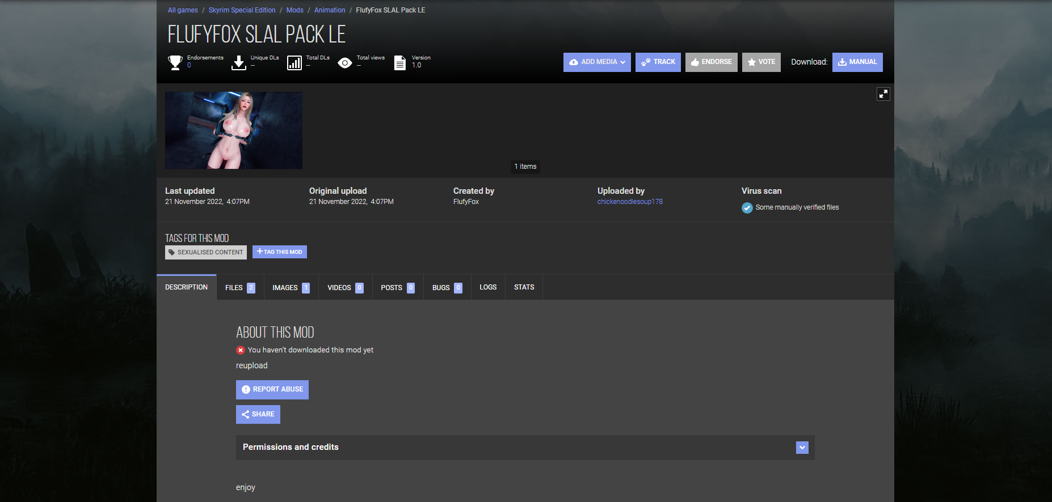1052x502 pixels.
Task: Click the Sexualised Content tag
Action: click(206, 252)
